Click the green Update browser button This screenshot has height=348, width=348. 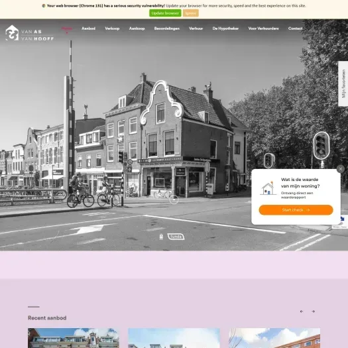click(x=165, y=13)
